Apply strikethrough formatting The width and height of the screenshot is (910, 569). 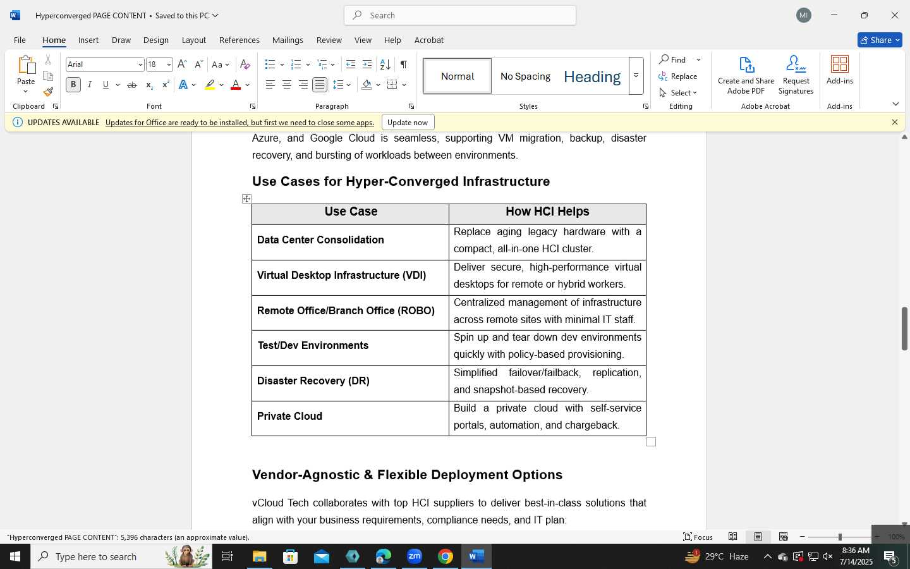point(132,85)
